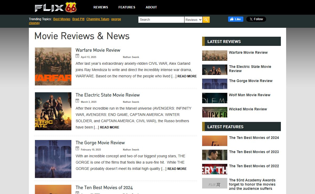Click the Flix 66 logo

point(56,7)
